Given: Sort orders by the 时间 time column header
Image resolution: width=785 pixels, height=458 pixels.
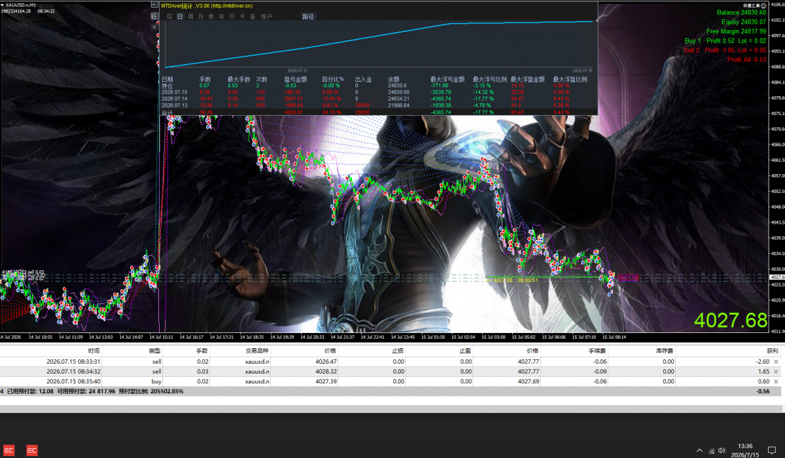Looking at the screenshot, I should [x=94, y=351].
